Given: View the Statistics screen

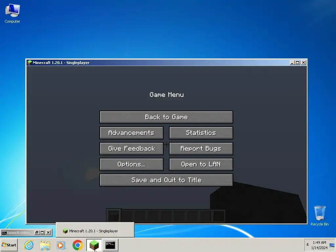Looking at the screenshot, I should (x=201, y=133).
